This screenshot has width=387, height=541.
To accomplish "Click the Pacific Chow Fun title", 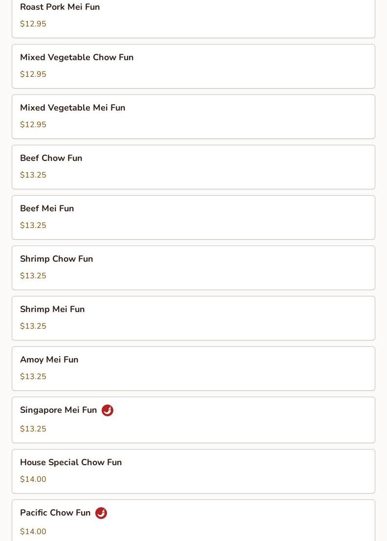I will click(x=55, y=513).
